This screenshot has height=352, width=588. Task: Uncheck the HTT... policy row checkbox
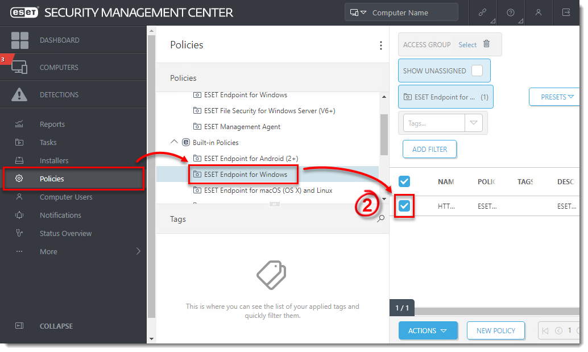pyautogui.click(x=404, y=205)
